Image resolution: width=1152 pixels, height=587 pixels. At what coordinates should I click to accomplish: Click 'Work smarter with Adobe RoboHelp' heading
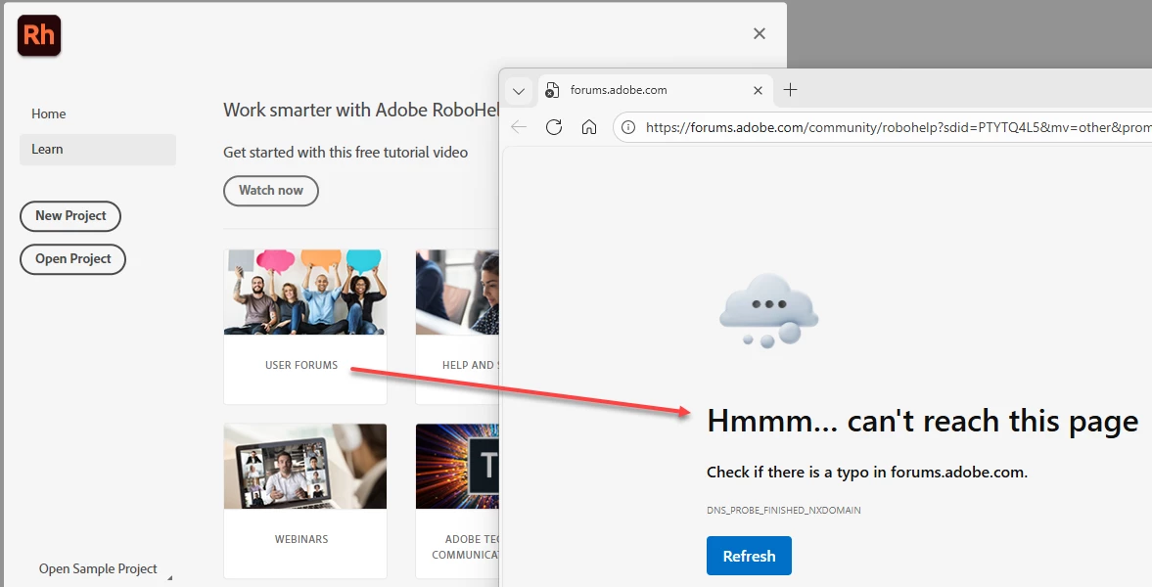[361, 111]
